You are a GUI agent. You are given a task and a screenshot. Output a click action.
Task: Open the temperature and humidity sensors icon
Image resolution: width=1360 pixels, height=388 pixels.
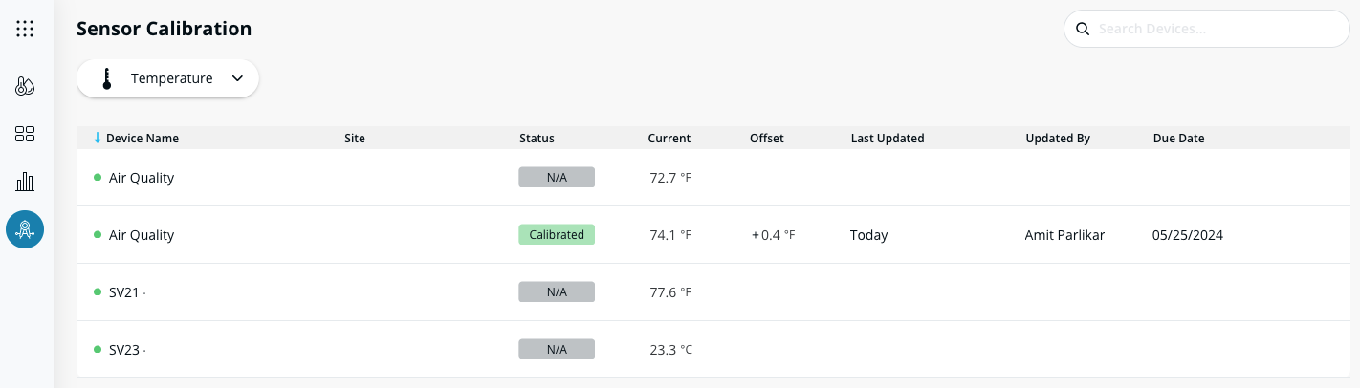(25, 87)
